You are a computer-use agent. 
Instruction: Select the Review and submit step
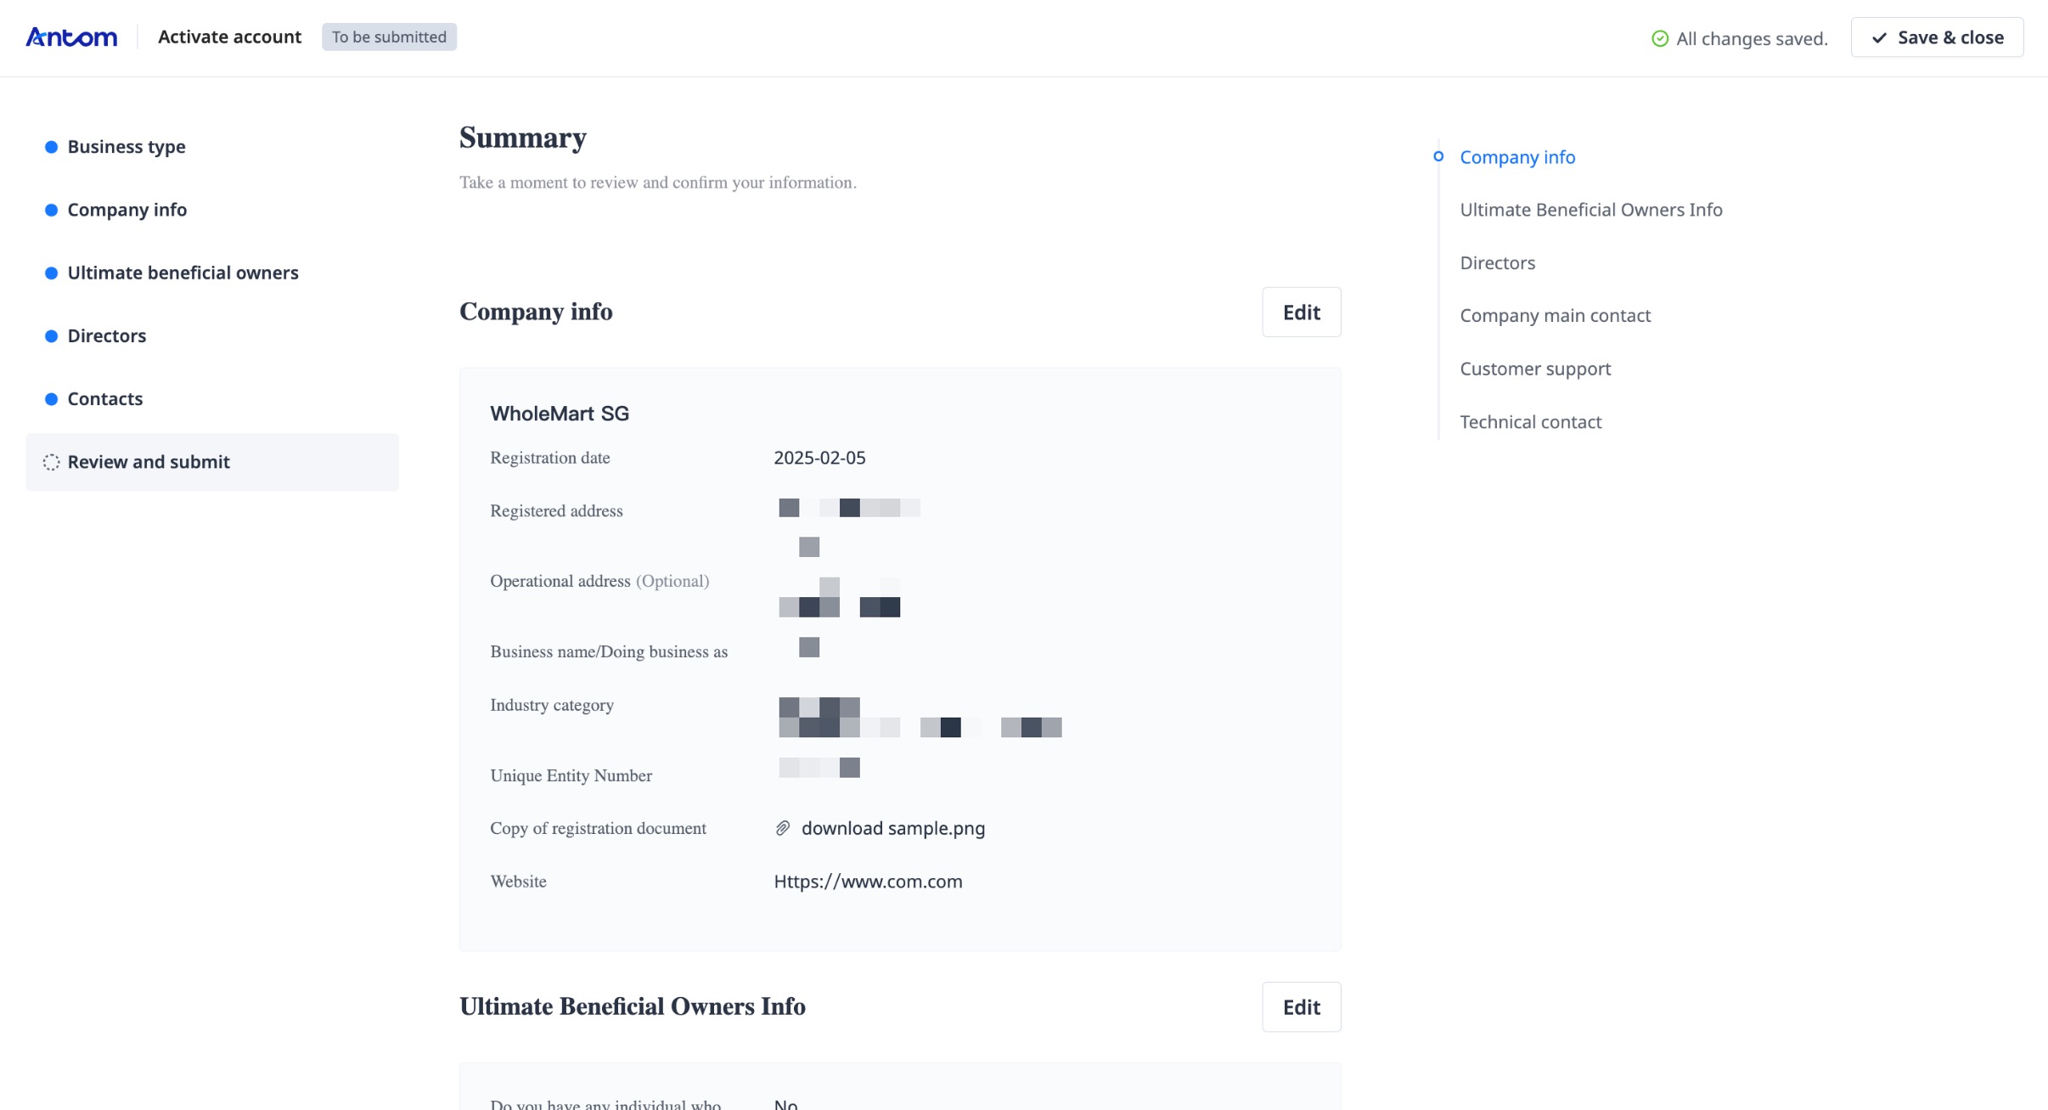149,462
